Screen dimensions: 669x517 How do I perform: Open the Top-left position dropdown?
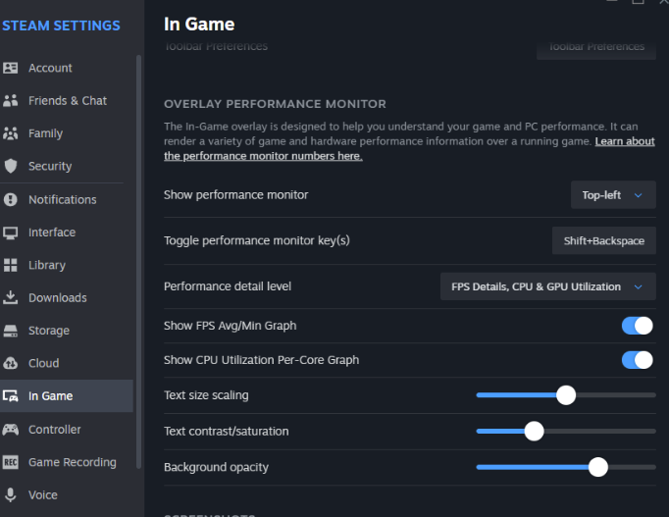point(613,195)
